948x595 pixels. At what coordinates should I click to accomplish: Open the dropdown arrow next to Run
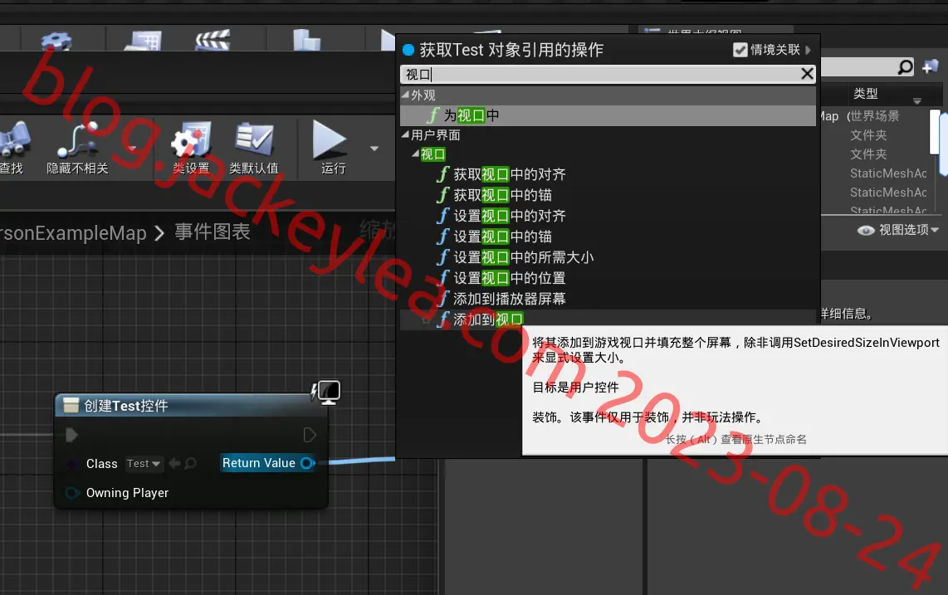coord(374,149)
